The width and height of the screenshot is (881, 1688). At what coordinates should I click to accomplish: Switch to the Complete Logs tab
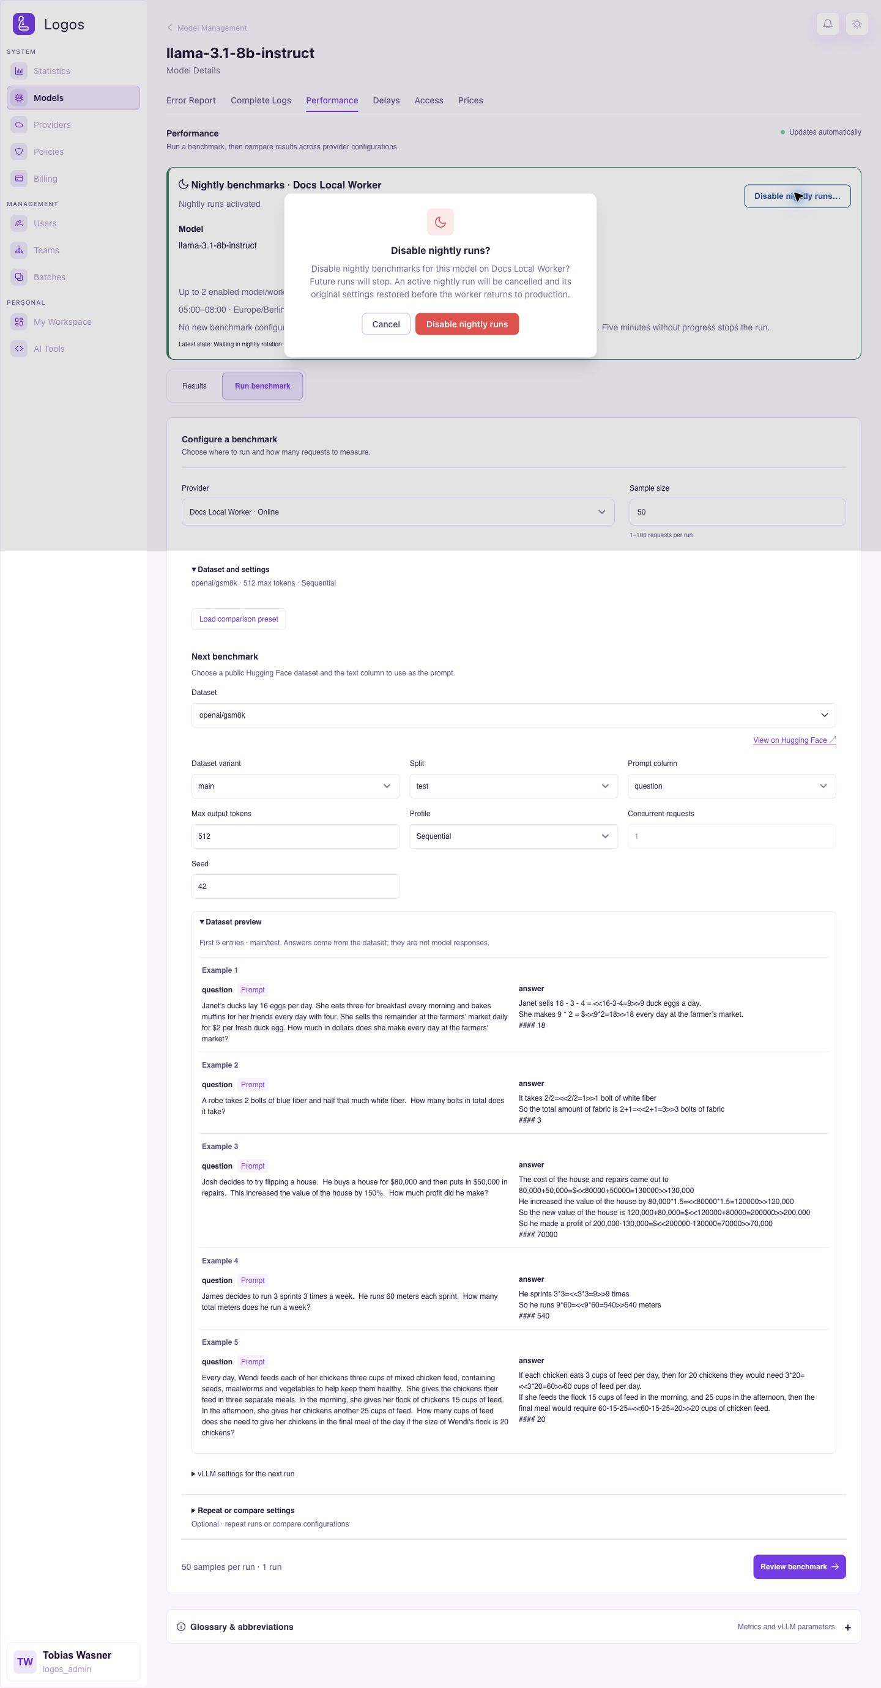click(261, 100)
